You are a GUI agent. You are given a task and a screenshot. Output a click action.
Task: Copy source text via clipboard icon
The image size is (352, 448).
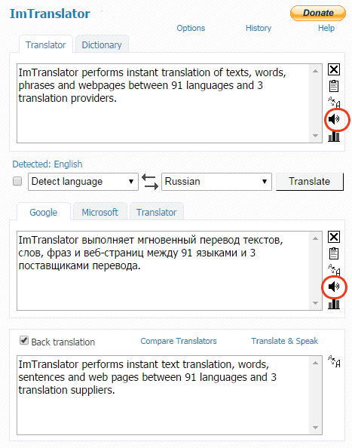[334, 86]
